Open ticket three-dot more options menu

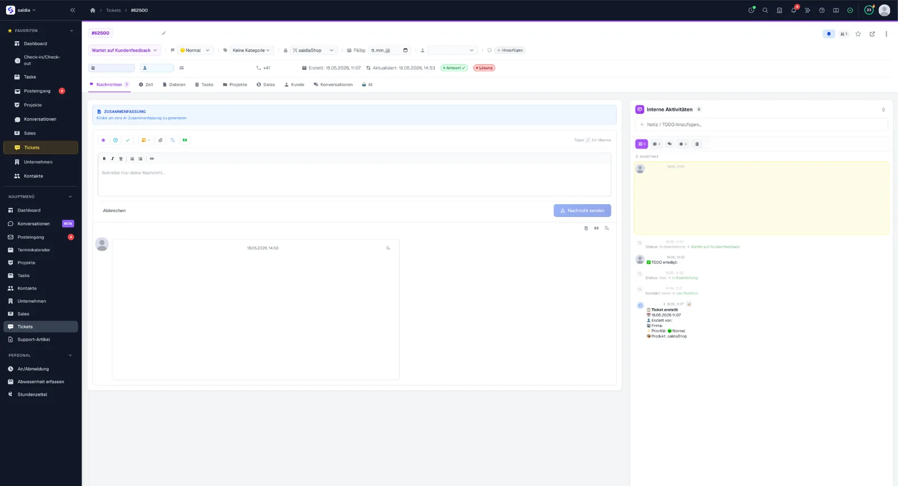(x=886, y=34)
